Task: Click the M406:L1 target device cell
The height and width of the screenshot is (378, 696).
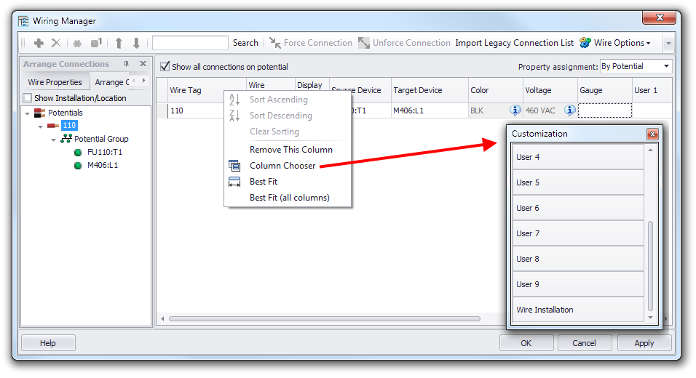Action: click(x=430, y=110)
